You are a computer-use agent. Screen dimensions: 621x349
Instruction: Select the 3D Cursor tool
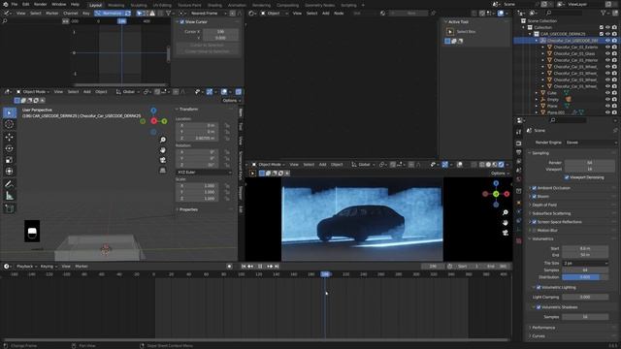(x=10, y=124)
